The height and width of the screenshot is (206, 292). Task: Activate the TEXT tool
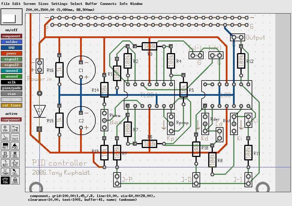point(15,137)
